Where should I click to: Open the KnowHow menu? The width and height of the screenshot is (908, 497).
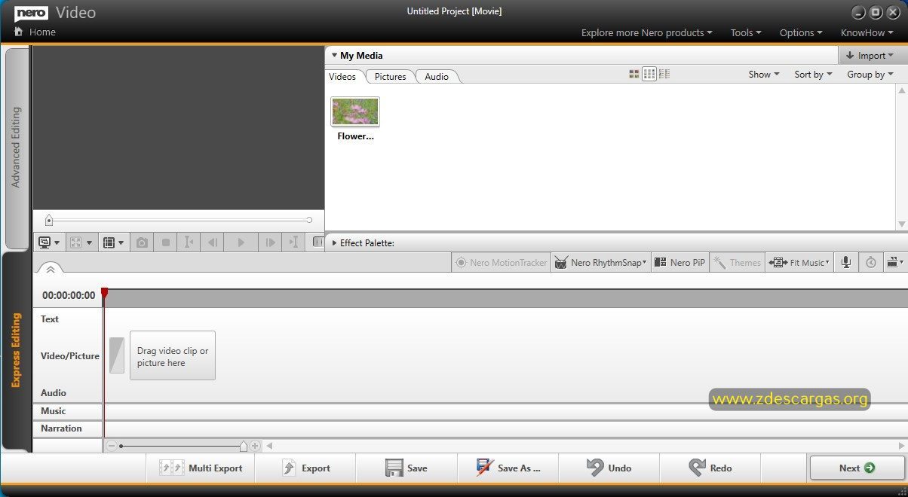point(869,32)
